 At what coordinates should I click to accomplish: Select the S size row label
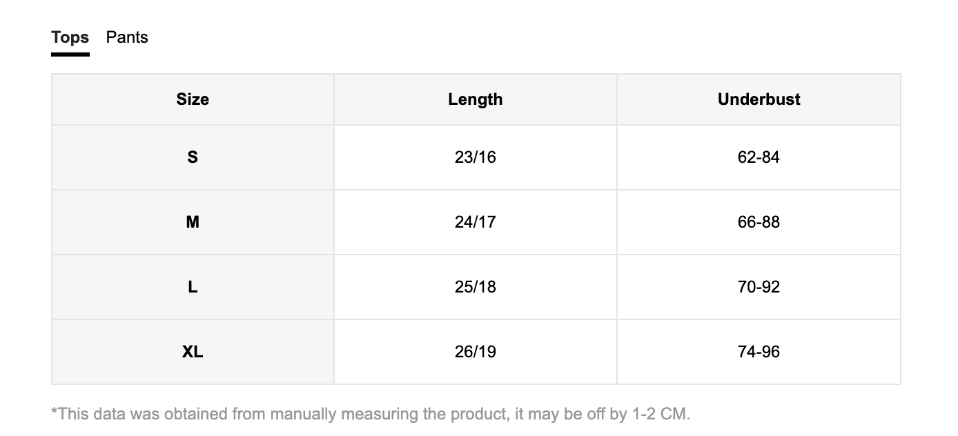click(x=193, y=157)
